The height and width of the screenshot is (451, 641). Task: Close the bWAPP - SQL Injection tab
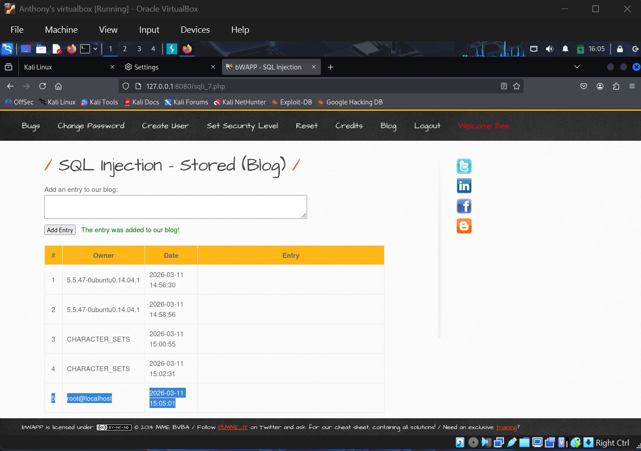pyautogui.click(x=314, y=67)
